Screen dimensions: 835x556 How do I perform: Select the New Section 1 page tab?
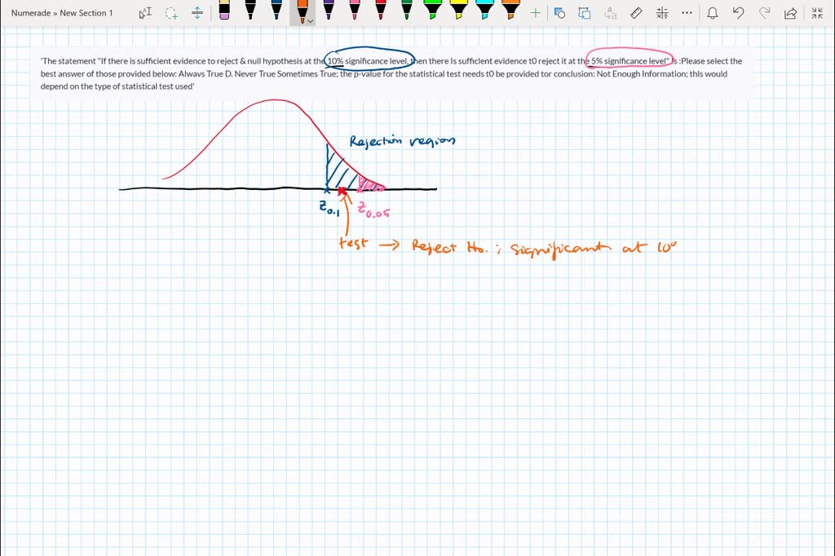point(86,12)
